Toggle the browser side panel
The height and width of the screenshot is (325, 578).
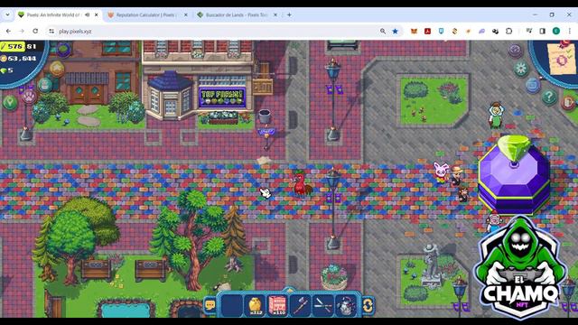click(542, 32)
